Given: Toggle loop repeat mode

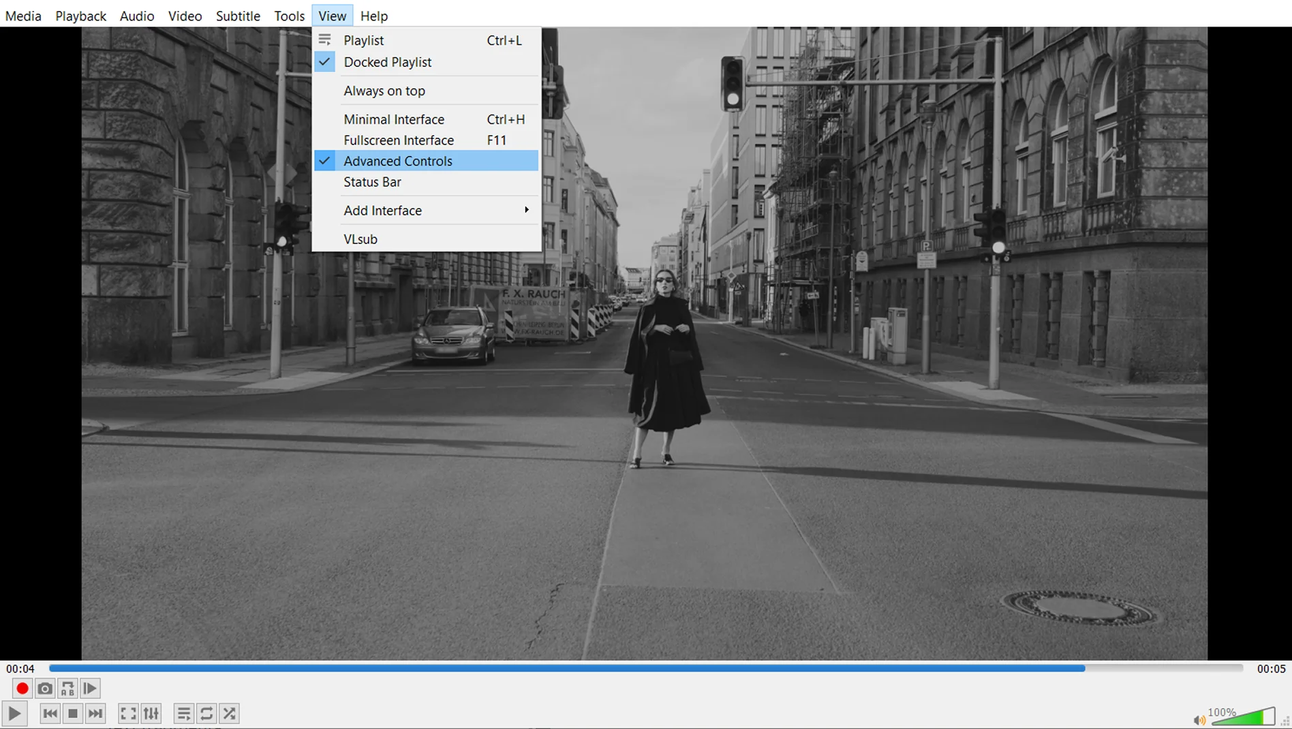Looking at the screenshot, I should click(x=206, y=713).
